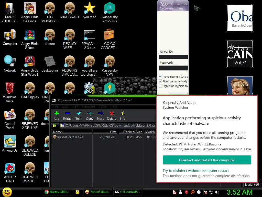The width and height of the screenshot is (262, 197).
Task: Open the Tools menu in 7-Zip
Action: click(x=103, y=106)
